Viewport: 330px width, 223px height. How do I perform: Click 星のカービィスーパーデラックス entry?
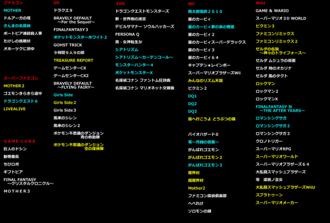click(217, 42)
